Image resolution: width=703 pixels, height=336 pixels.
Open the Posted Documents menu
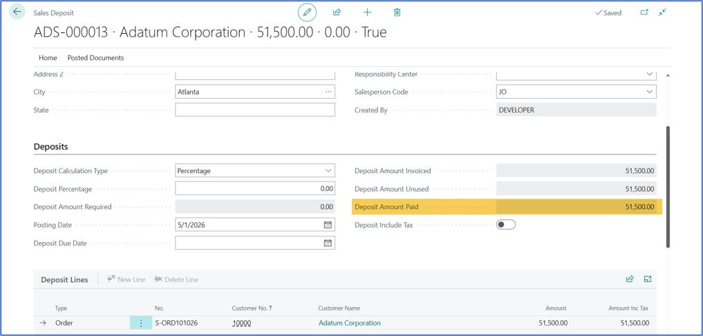point(95,58)
